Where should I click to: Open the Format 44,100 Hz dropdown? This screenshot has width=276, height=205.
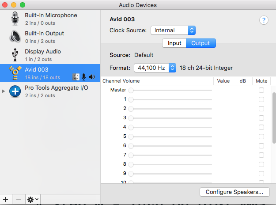click(x=155, y=68)
